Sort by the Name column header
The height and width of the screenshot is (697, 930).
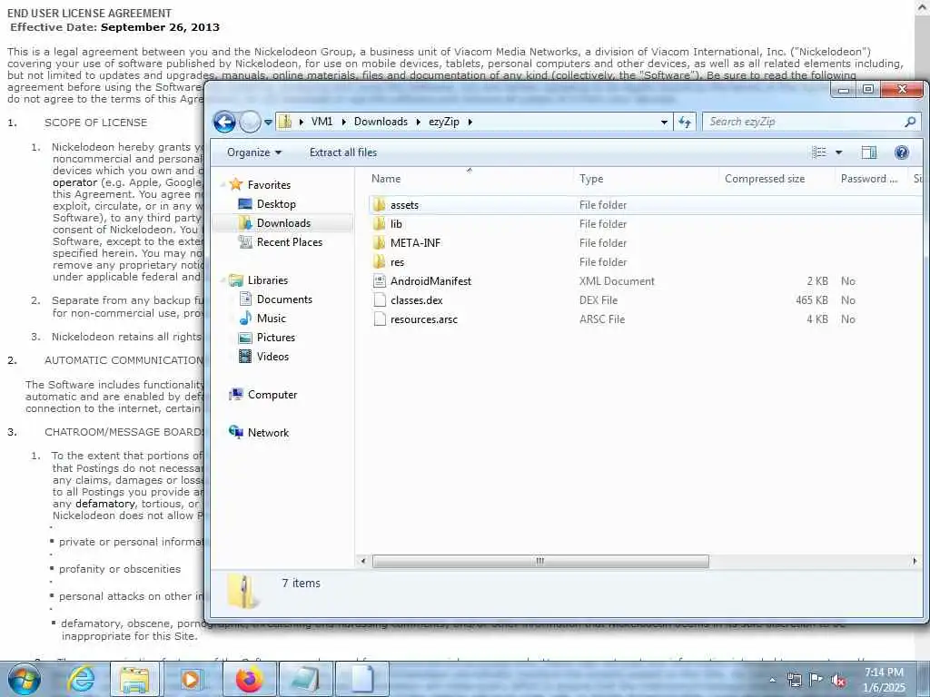pyautogui.click(x=385, y=179)
